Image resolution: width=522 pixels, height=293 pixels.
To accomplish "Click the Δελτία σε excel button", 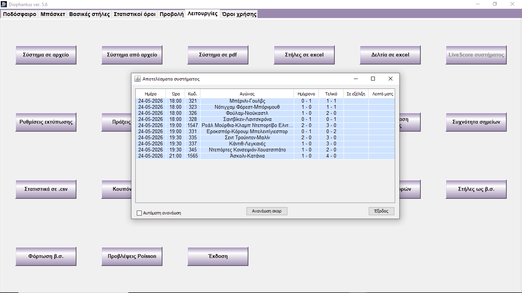I will (390, 55).
